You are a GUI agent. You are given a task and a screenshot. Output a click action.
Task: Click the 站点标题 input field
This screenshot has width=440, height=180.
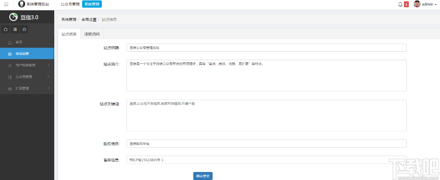pyautogui.click(x=266, y=48)
